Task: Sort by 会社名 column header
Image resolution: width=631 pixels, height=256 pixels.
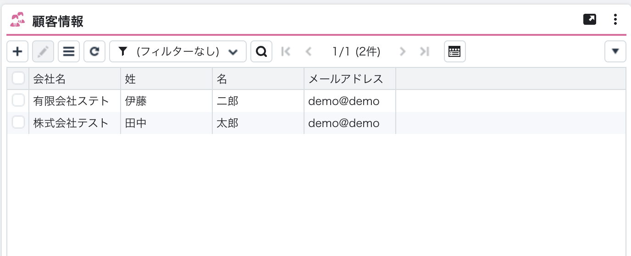Action: click(75, 78)
